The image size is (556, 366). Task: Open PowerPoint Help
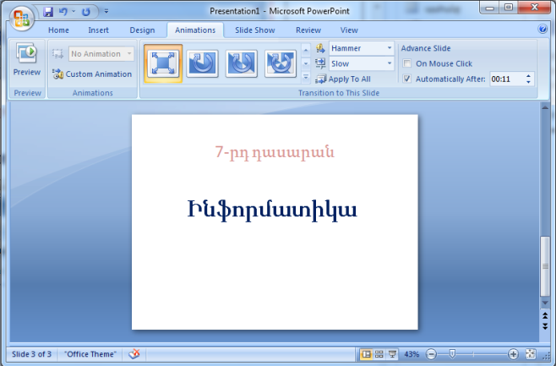coord(542,29)
